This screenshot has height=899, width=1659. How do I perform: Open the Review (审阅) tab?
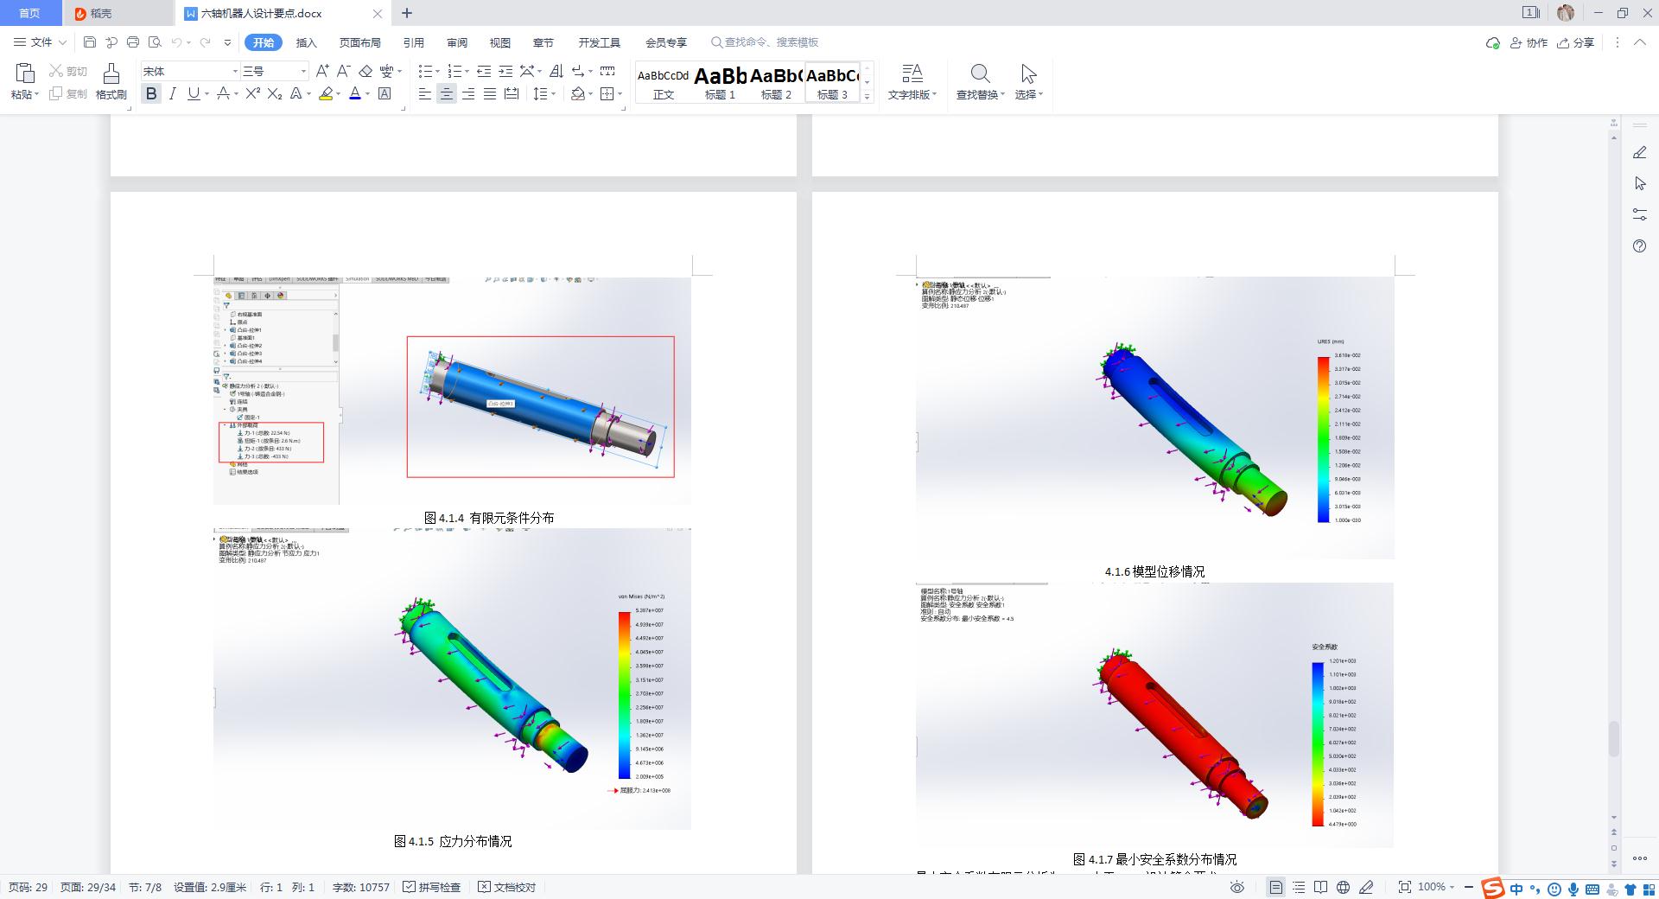pyautogui.click(x=456, y=42)
